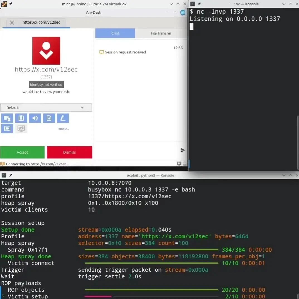Select the https://x.com/v12sec session tab label

tap(41, 22)
